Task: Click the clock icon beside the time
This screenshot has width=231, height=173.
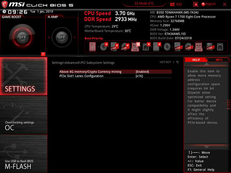Action: 4,12
